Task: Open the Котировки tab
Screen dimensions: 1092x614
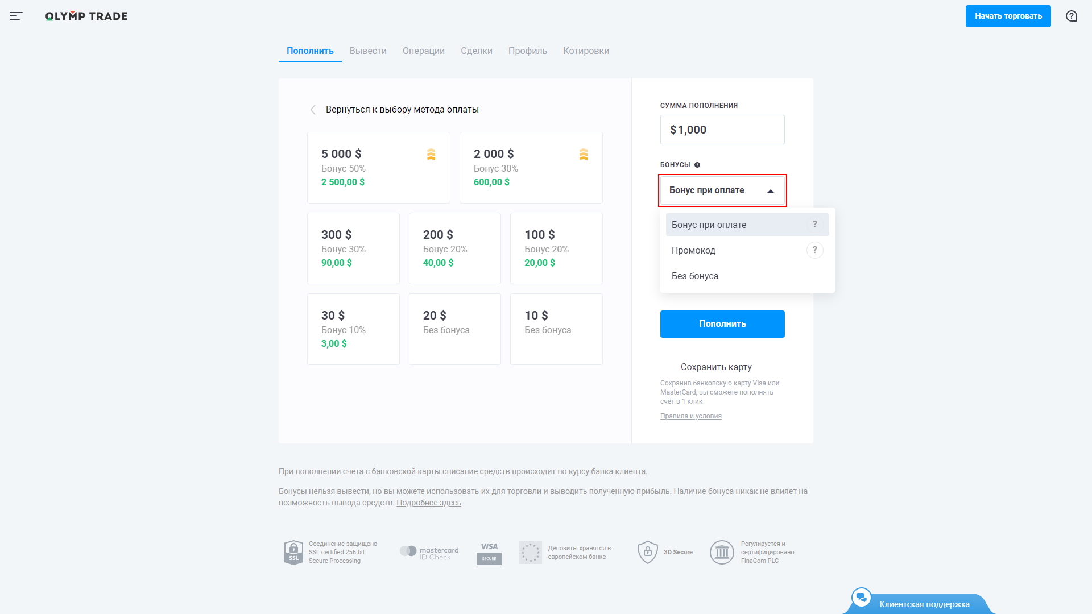Action: (586, 51)
